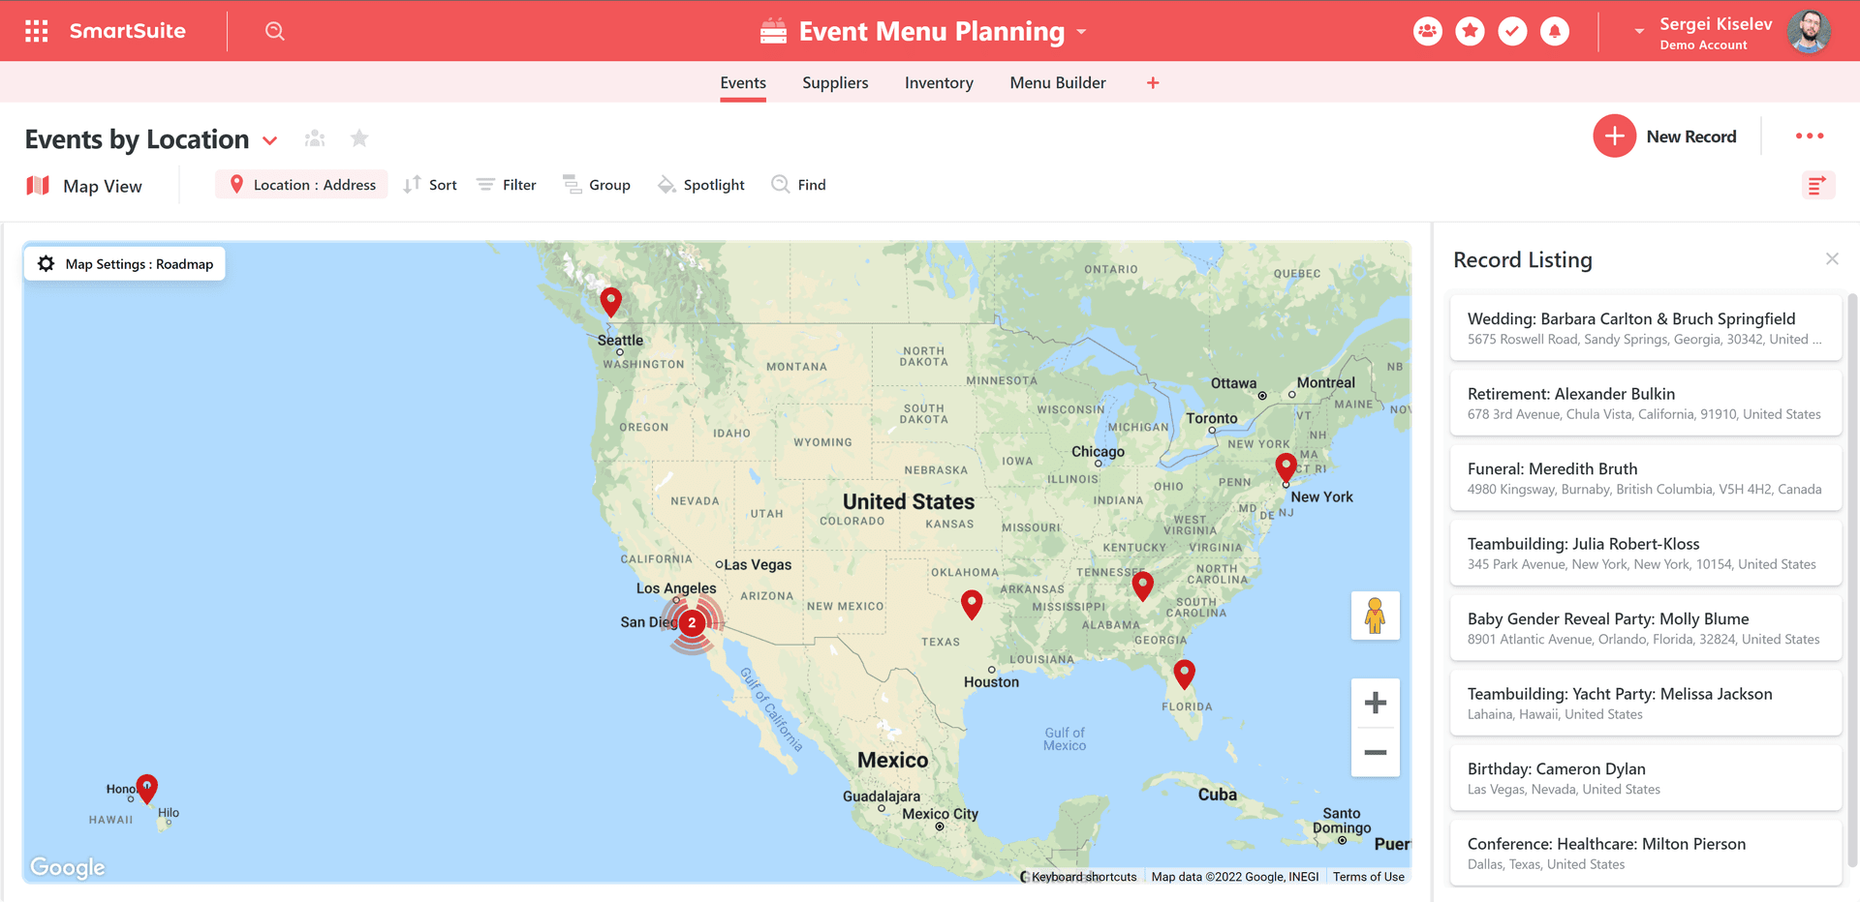Image resolution: width=1860 pixels, height=902 pixels.
Task: Click the search magnifier icon in header
Action: pos(275,31)
